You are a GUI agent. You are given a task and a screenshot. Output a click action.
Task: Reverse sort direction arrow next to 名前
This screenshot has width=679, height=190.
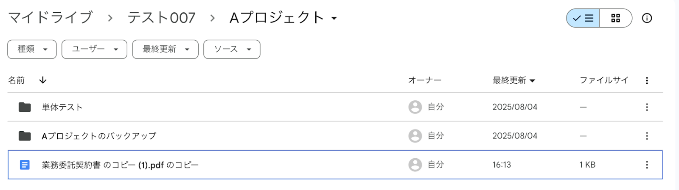[x=43, y=80]
